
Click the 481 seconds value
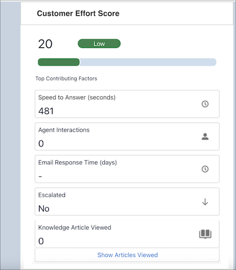(46, 111)
